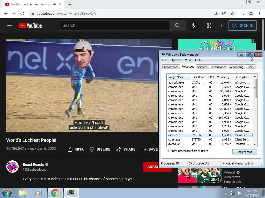Open Chrome media controls icon
The image size is (265, 198).
(x=242, y=13)
